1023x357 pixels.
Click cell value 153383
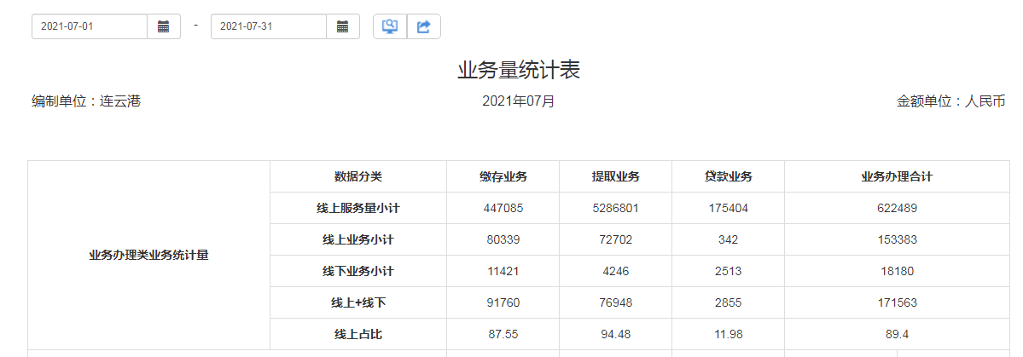click(x=897, y=239)
